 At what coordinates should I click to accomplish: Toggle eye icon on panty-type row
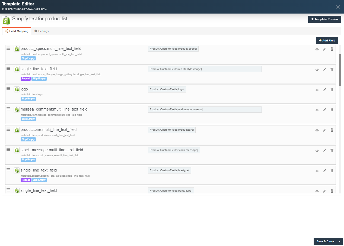point(317,191)
